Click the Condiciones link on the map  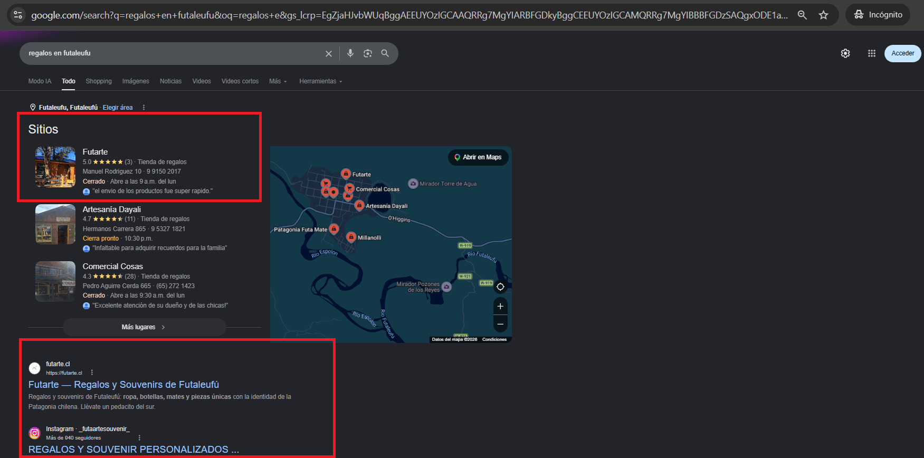pyautogui.click(x=494, y=339)
